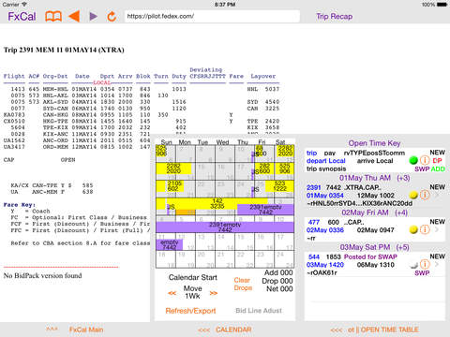Screen dimensions: 450x337
Task: Select the purple emptv 7442 block on Sunday
Action: click(x=169, y=244)
